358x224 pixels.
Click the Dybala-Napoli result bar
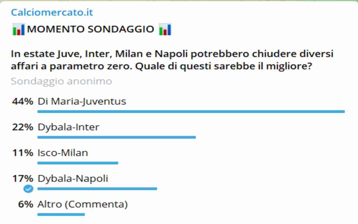point(97,189)
